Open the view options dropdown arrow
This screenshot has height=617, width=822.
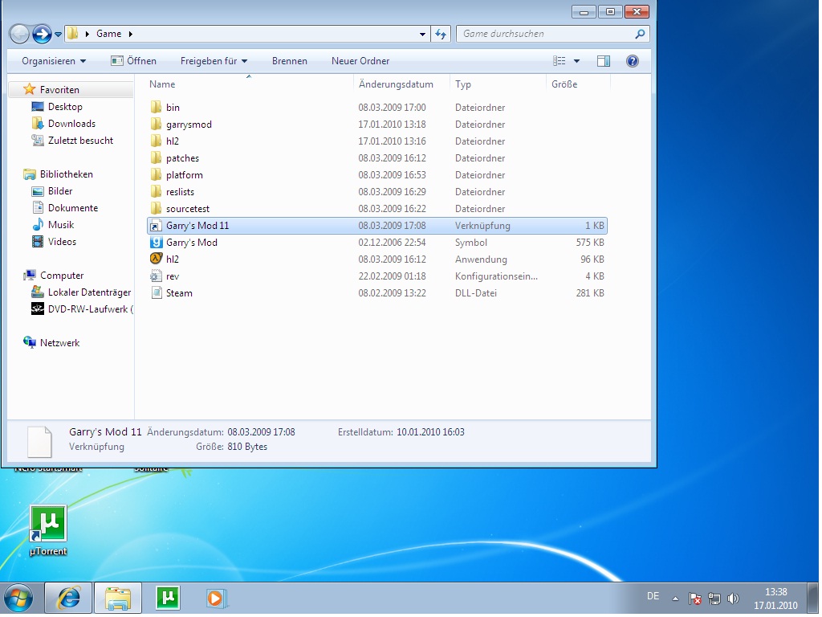pos(576,61)
